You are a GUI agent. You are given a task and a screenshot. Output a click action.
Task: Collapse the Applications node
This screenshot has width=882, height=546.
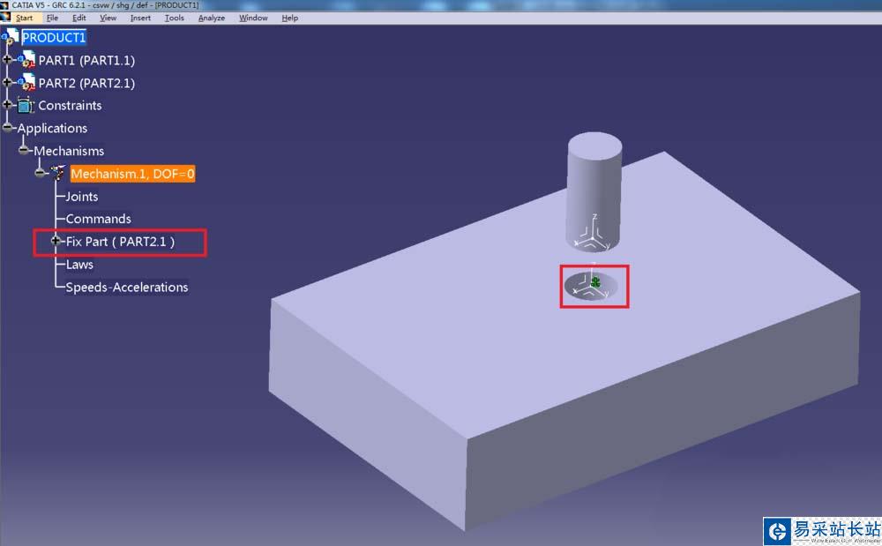7,128
